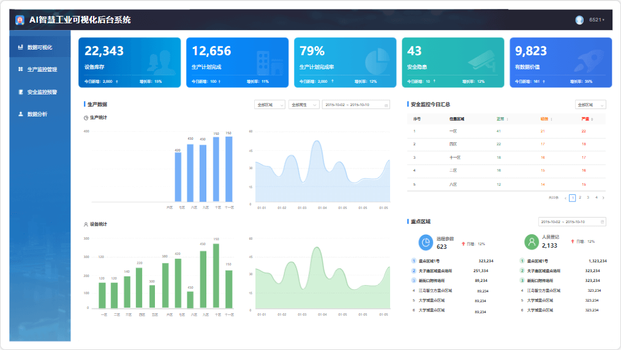621x350 pixels.
Task: Click the 数据可视化 bar chart sidebar icon
Action: point(21,47)
